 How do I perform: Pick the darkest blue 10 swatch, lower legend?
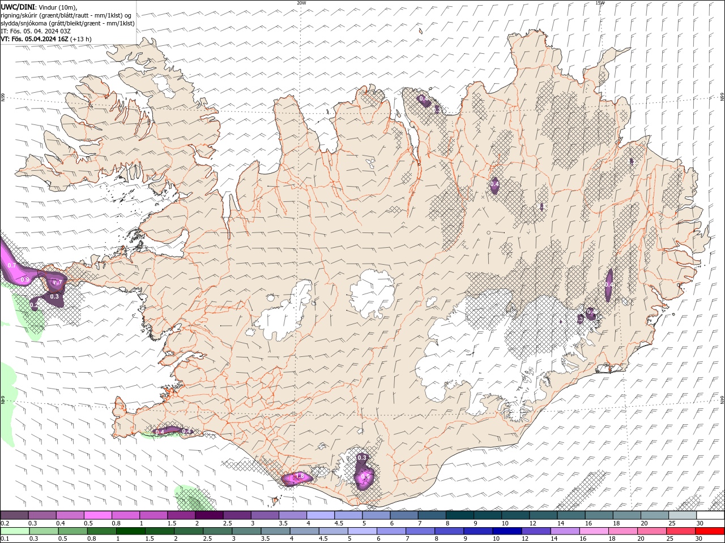tap(507, 531)
